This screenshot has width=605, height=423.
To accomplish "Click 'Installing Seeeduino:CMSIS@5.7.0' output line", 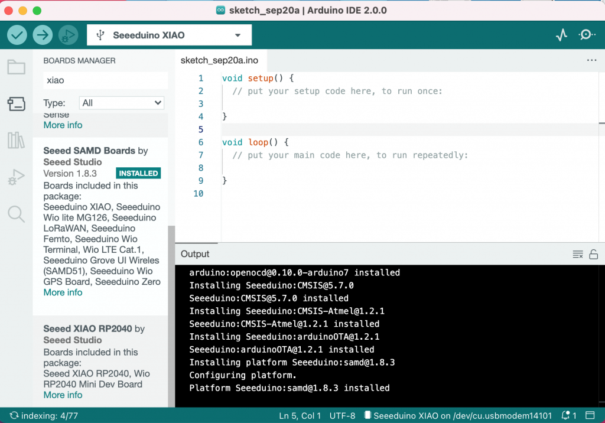I will (x=271, y=285).
